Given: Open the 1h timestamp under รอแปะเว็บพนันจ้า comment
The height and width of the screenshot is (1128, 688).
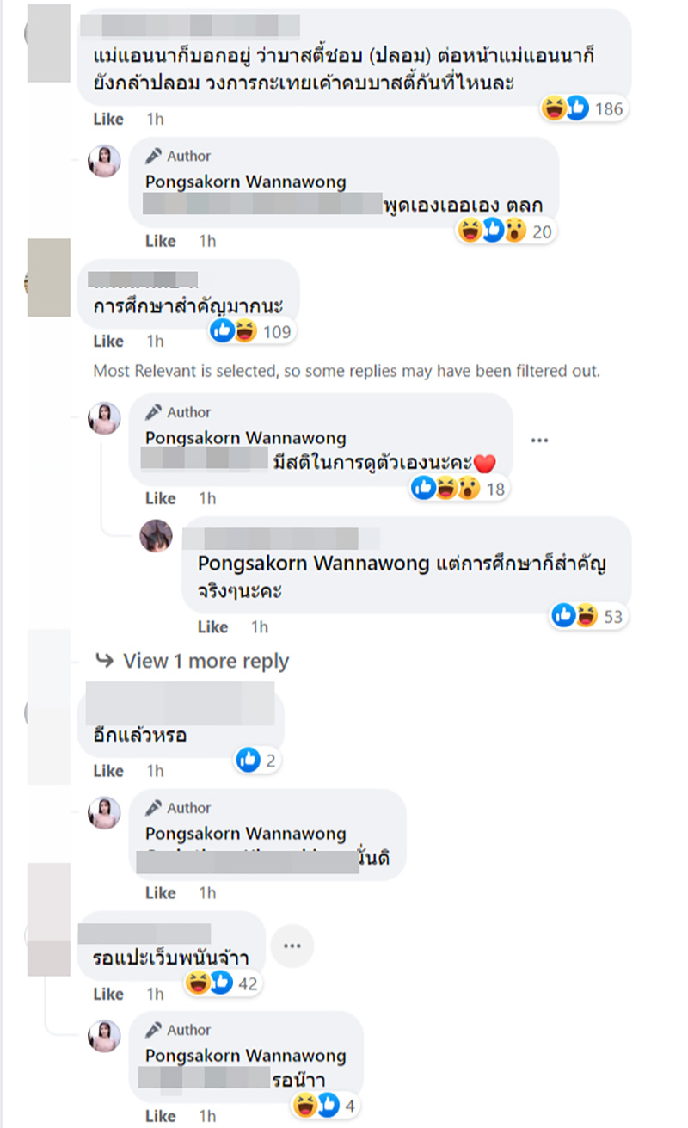Looking at the screenshot, I should point(155,994).
